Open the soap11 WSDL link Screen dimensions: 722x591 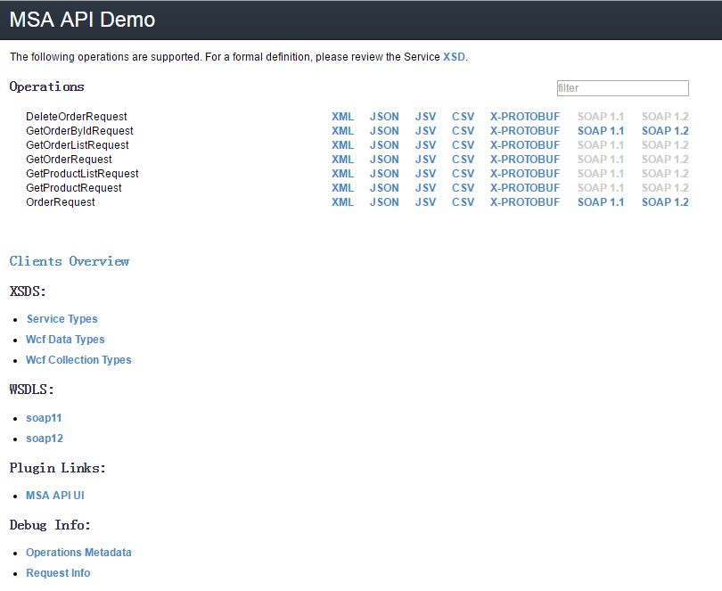click(44, 418)
